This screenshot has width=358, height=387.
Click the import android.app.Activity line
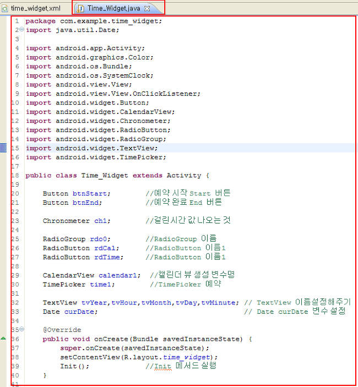click(85, 48)
